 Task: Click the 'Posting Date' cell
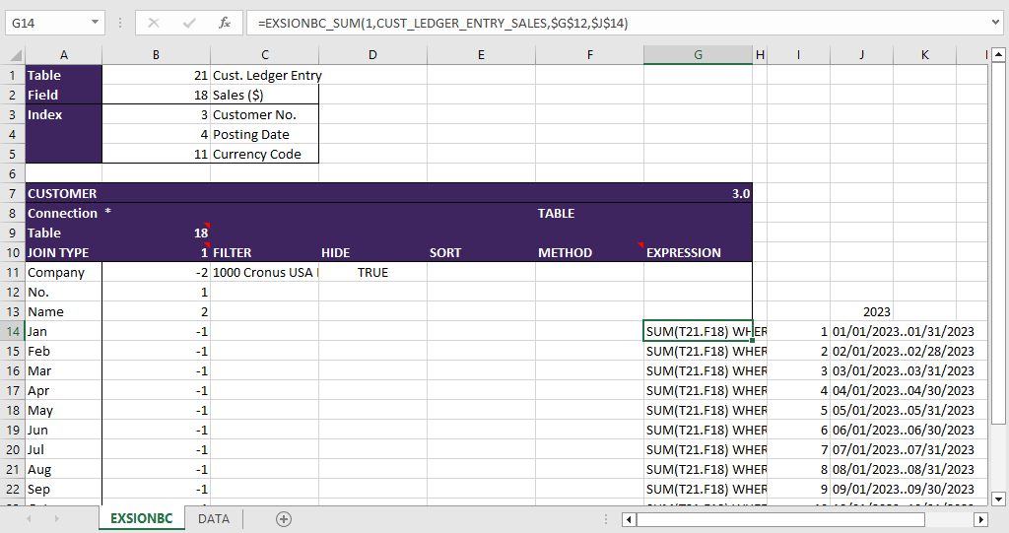tap(264, 135)
